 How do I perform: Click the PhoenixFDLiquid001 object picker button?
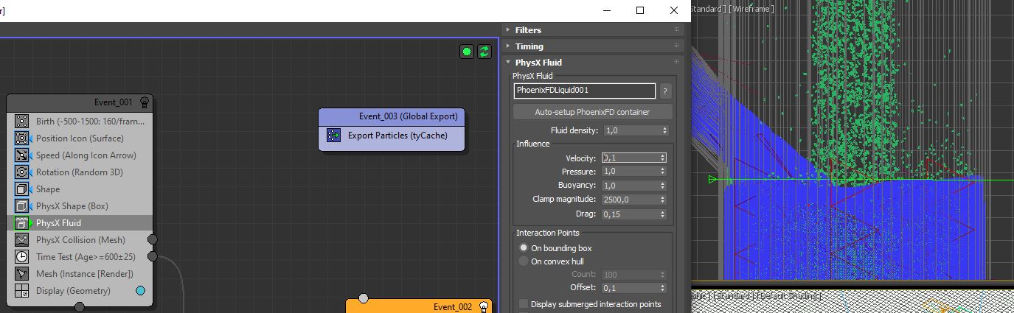click(x=584, y=91)
